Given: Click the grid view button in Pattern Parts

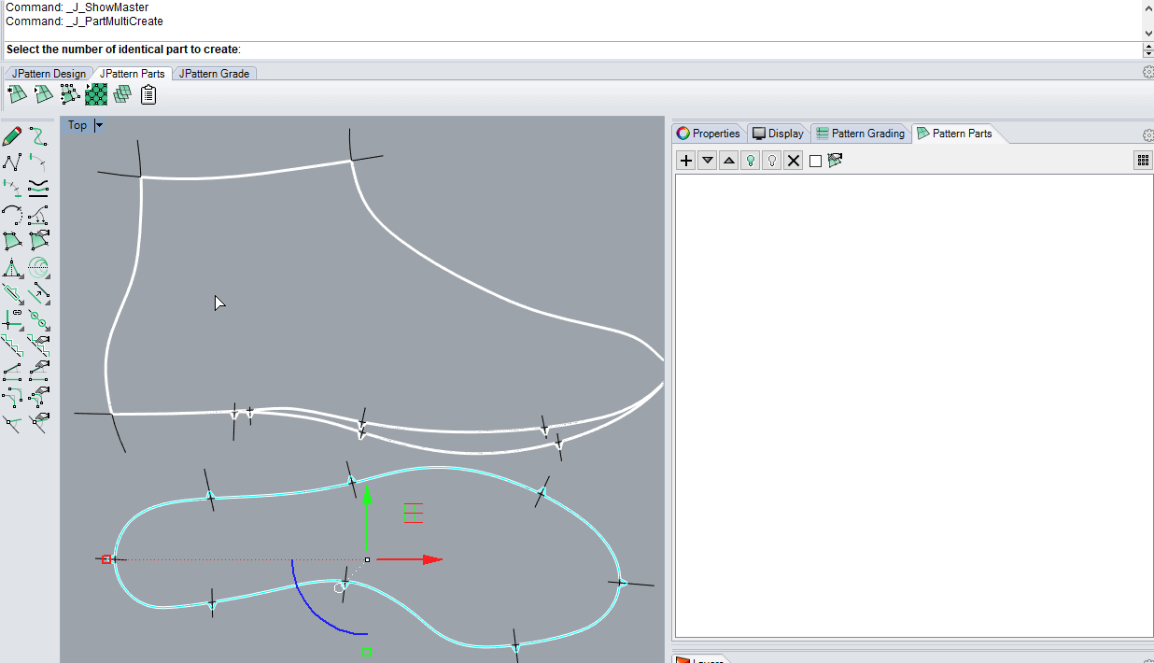Looking at the screenshot, I should (1143, 161).
